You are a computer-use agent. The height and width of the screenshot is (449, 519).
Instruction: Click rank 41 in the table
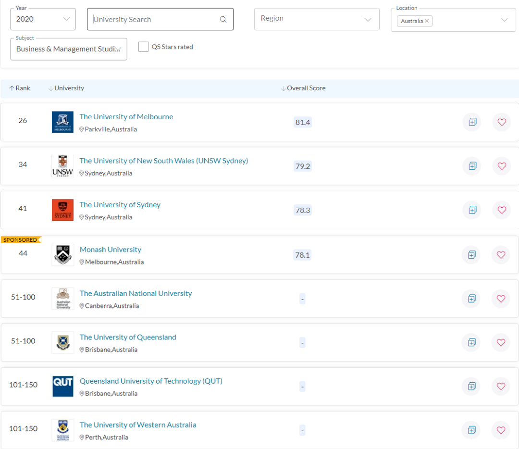point(23,209)
